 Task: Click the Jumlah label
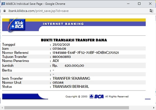[x=8, y=66]
